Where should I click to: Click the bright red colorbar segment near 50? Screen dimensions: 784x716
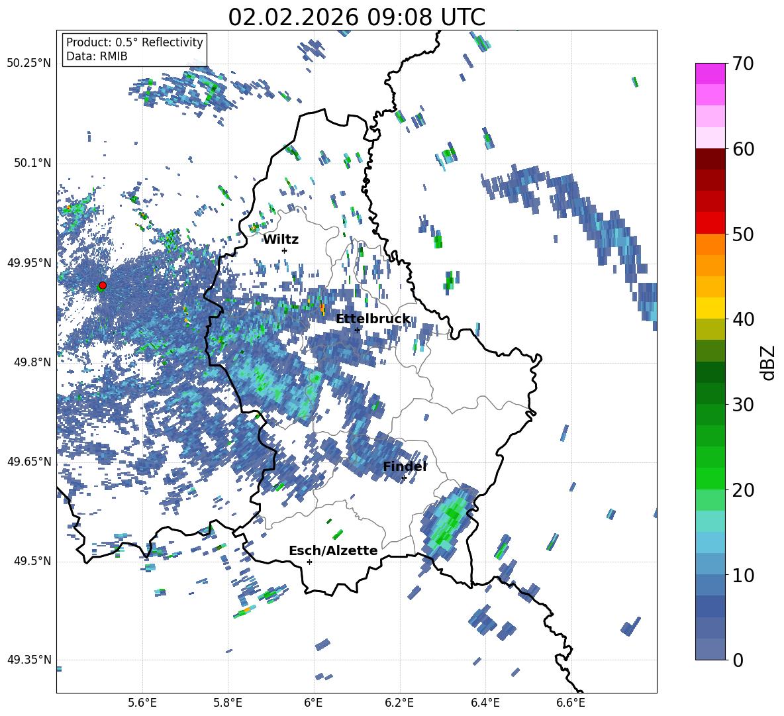coord(710,223)
